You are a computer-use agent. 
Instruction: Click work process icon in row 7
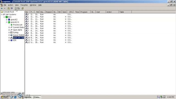[x=26, y=31]
